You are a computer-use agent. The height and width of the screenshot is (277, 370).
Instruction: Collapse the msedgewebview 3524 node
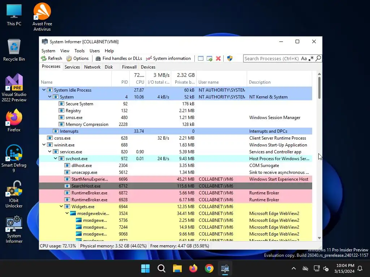(x=67, y=213)
